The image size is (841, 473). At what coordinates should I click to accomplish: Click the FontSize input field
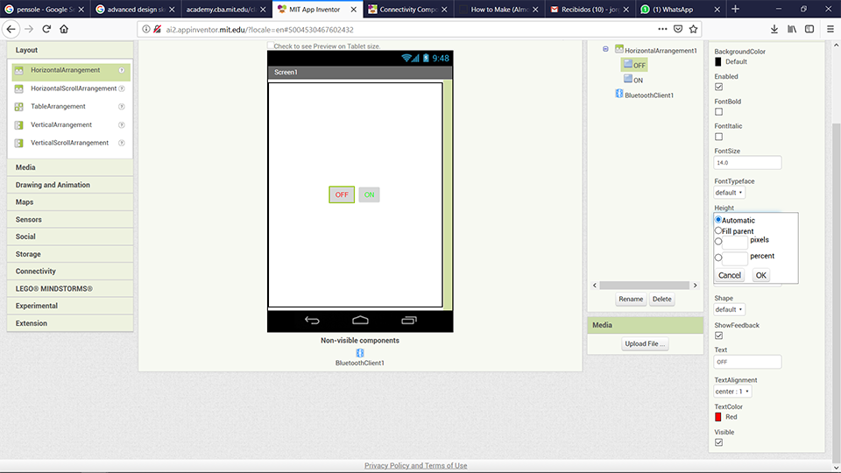[x=747, y=163]
